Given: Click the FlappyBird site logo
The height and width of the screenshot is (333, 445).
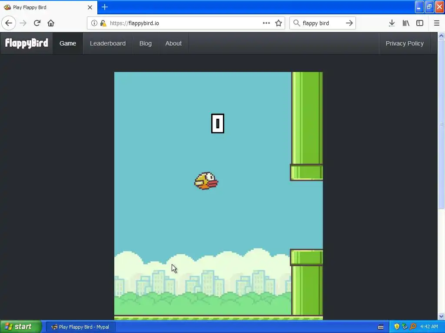Looking at the screenshot, I should 27,43.
